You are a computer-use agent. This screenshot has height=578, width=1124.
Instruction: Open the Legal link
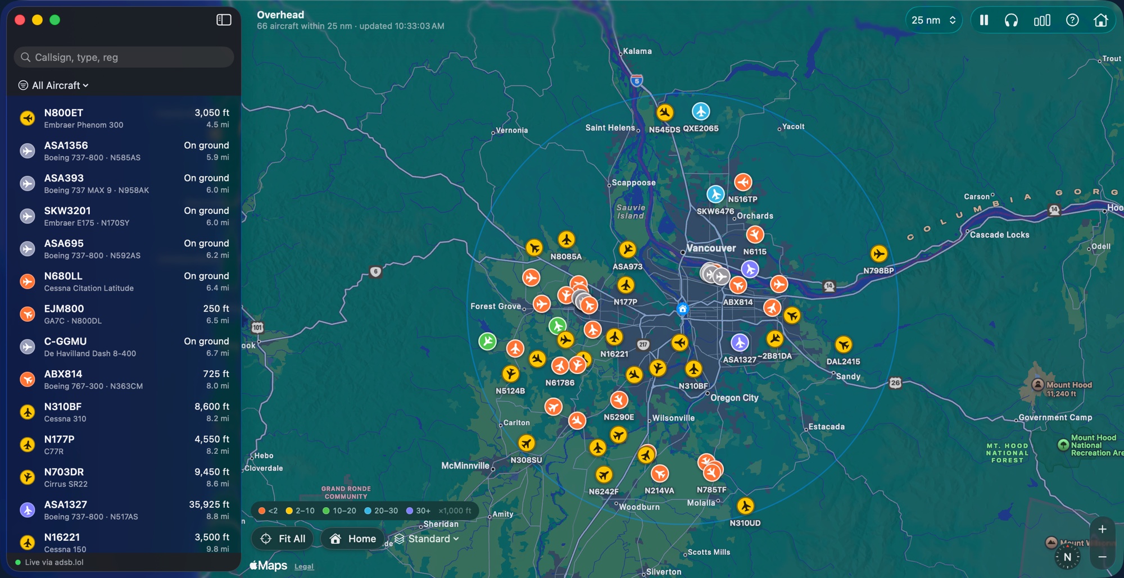click(304, 566)
